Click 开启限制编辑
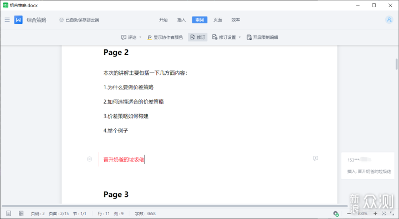The width and height of the screenshot is (399, 219). 262,37
